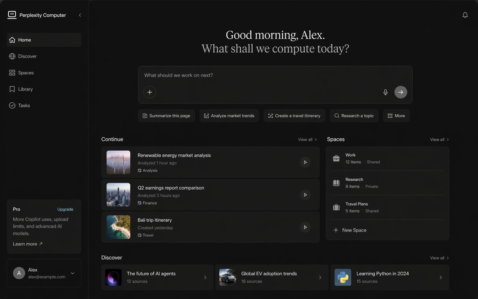
Task: Open the Work space briefcase icon
Action: pos(336,158)
